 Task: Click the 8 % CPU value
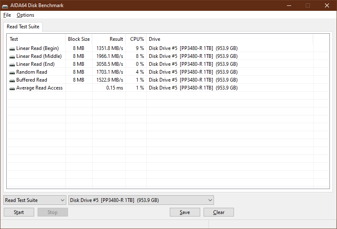coord(140,56)
